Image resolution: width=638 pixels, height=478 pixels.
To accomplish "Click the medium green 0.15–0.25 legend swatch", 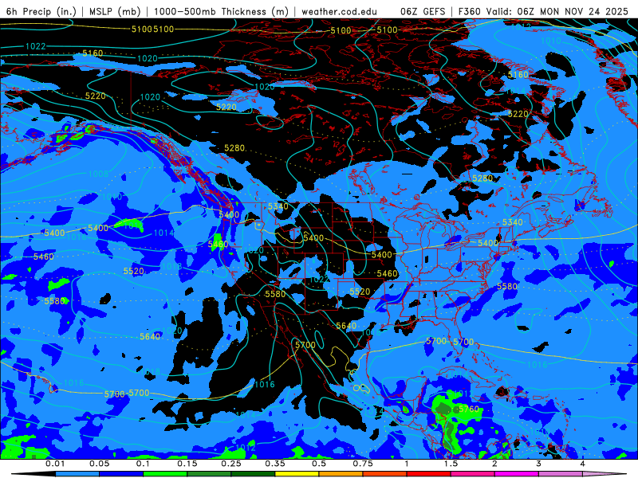I will point(209,474).
